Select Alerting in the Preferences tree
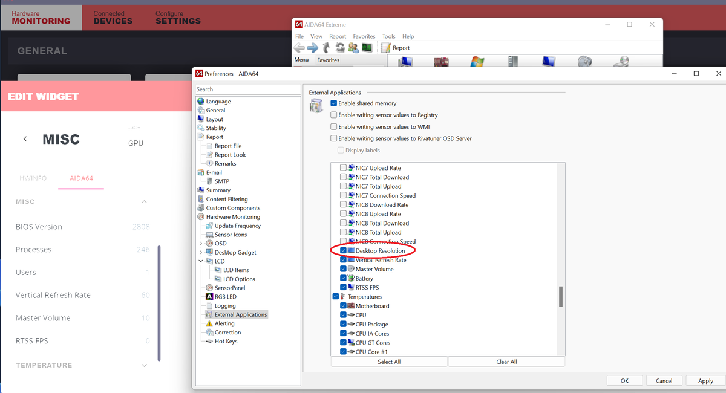726x393 pixels. click(224, 323)
